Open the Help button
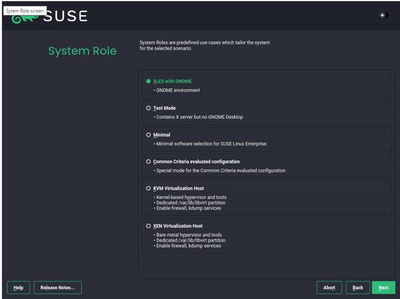The image size is (400, 299). point(19,287)
